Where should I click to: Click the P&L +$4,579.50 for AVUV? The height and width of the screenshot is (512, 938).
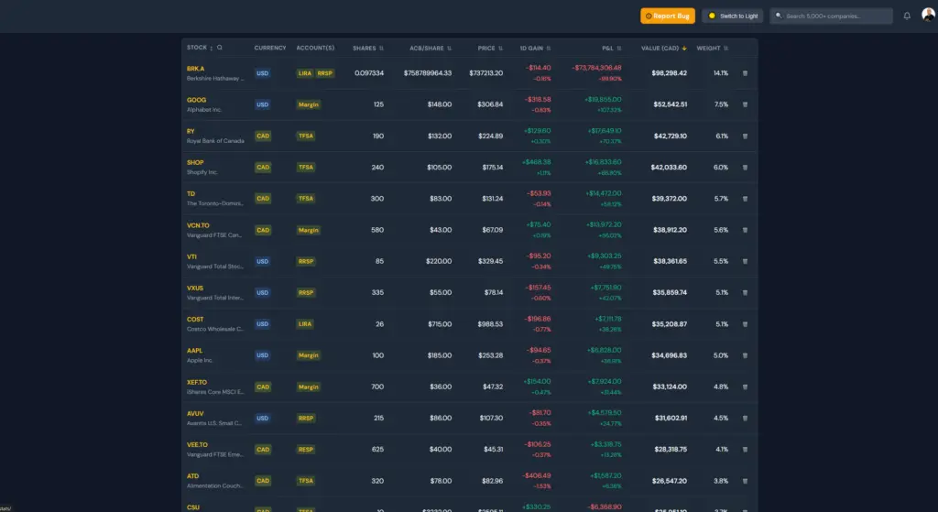click(x=605, y=413)
